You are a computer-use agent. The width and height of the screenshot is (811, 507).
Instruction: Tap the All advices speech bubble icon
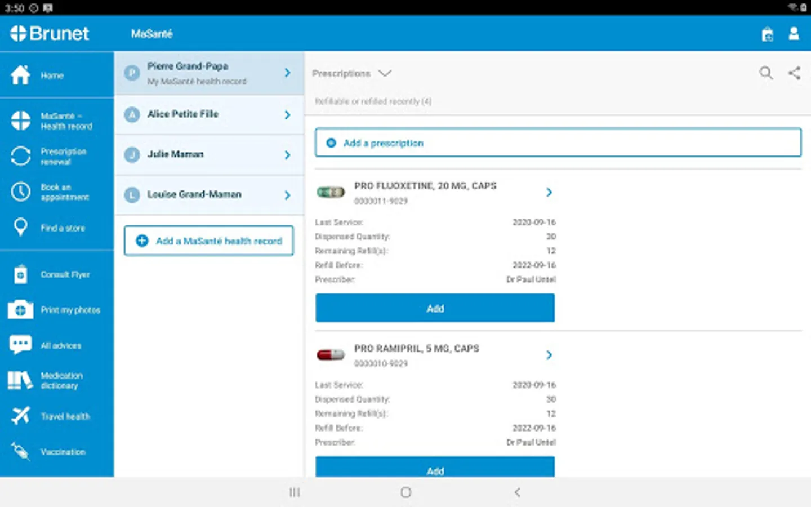[20, 345]
